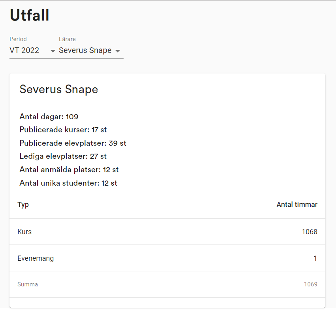This screenshot has width=336, height=316.
Task: Click the arrow icon beside VT 2022
Action: [53, 51]
